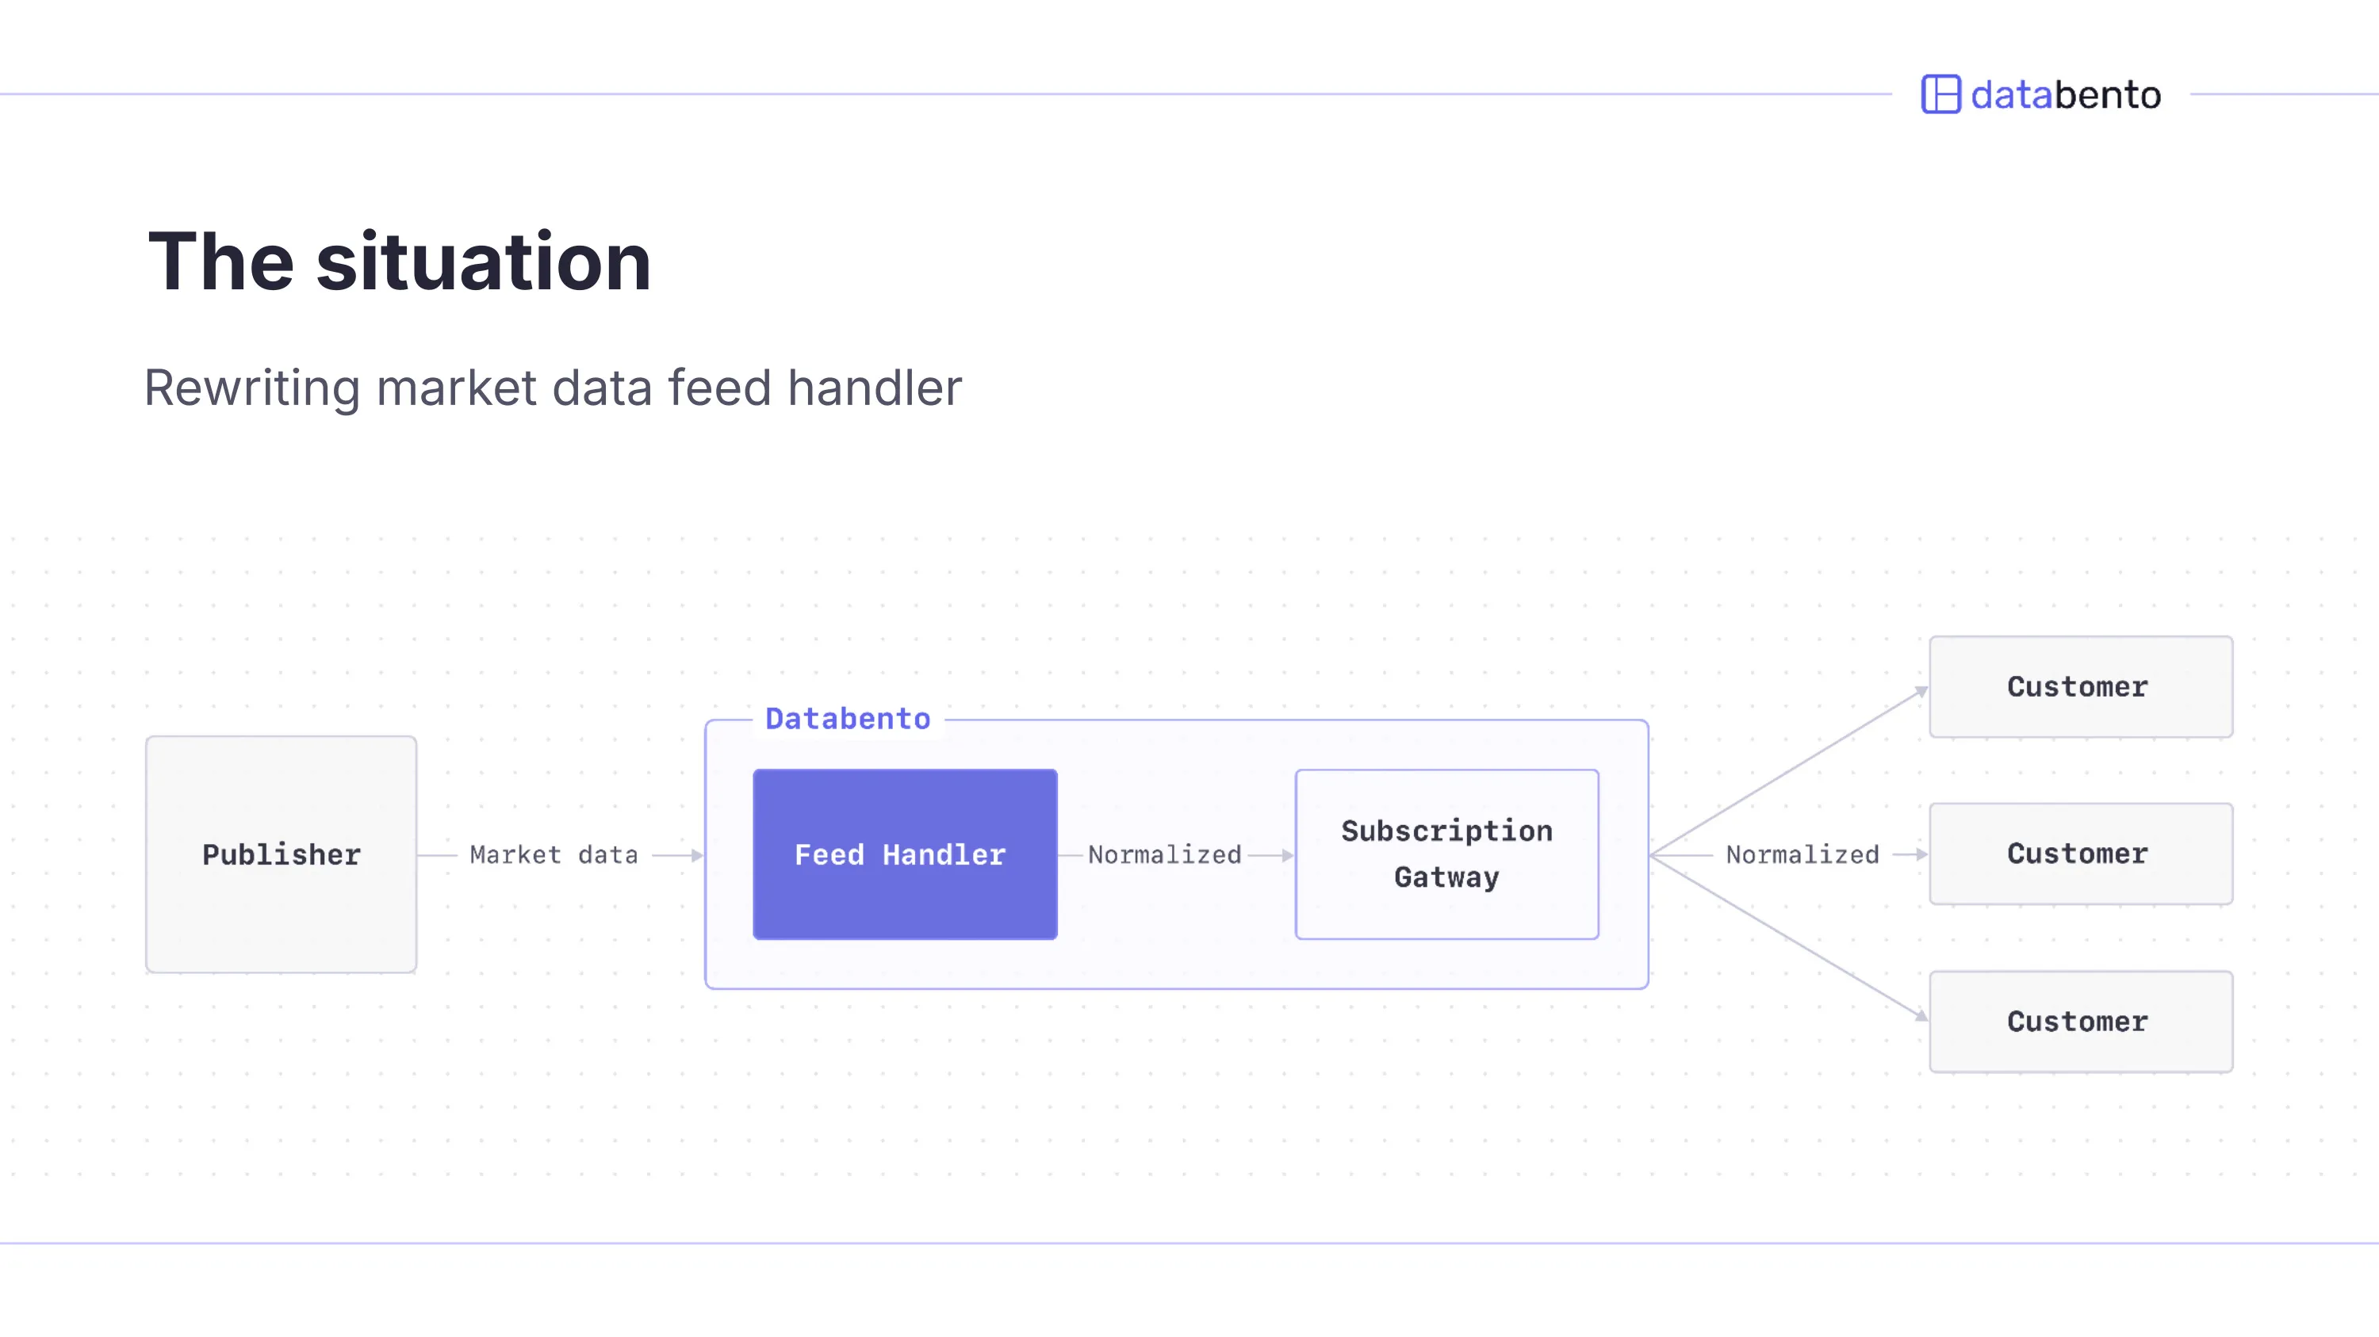Click the purple "Databento" group label
This screenshot has width=2379, height=1337.
coord(848,719)
